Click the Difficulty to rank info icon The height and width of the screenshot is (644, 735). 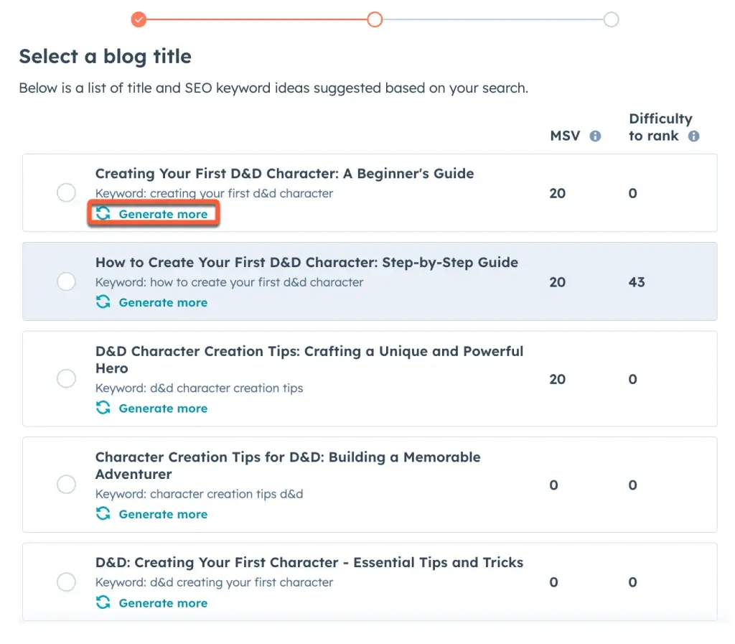pos(693,136)
